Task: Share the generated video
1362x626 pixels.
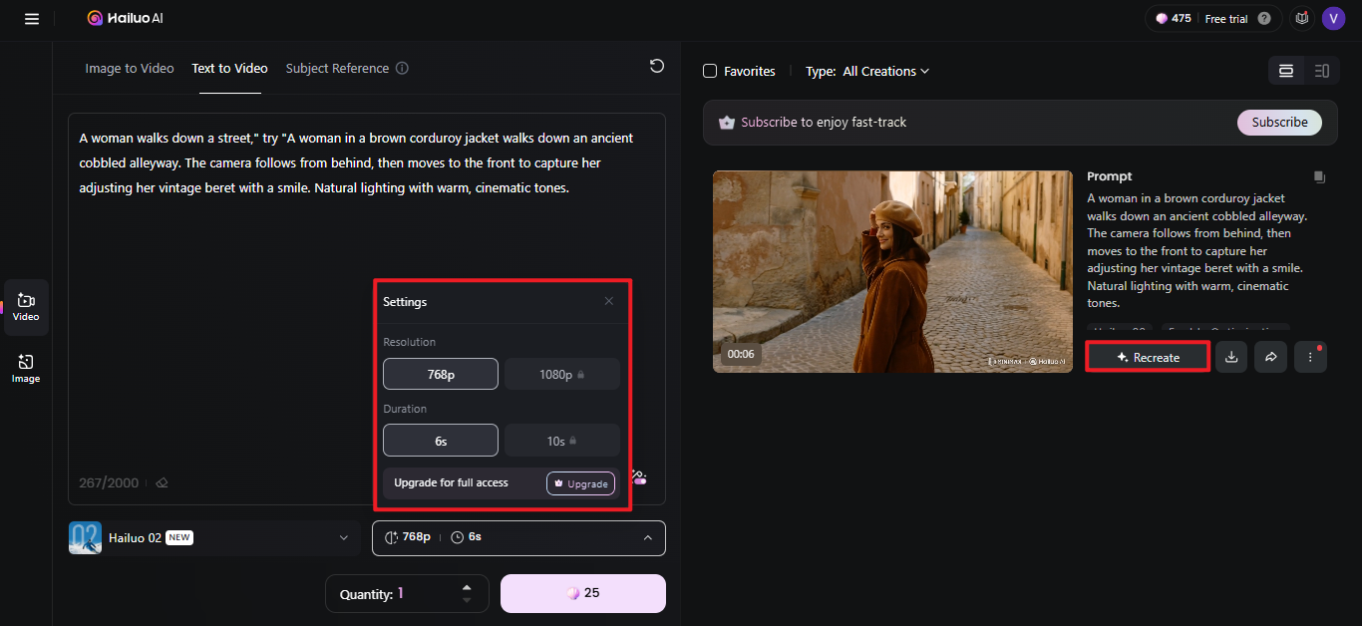Action: (1270, 357)
